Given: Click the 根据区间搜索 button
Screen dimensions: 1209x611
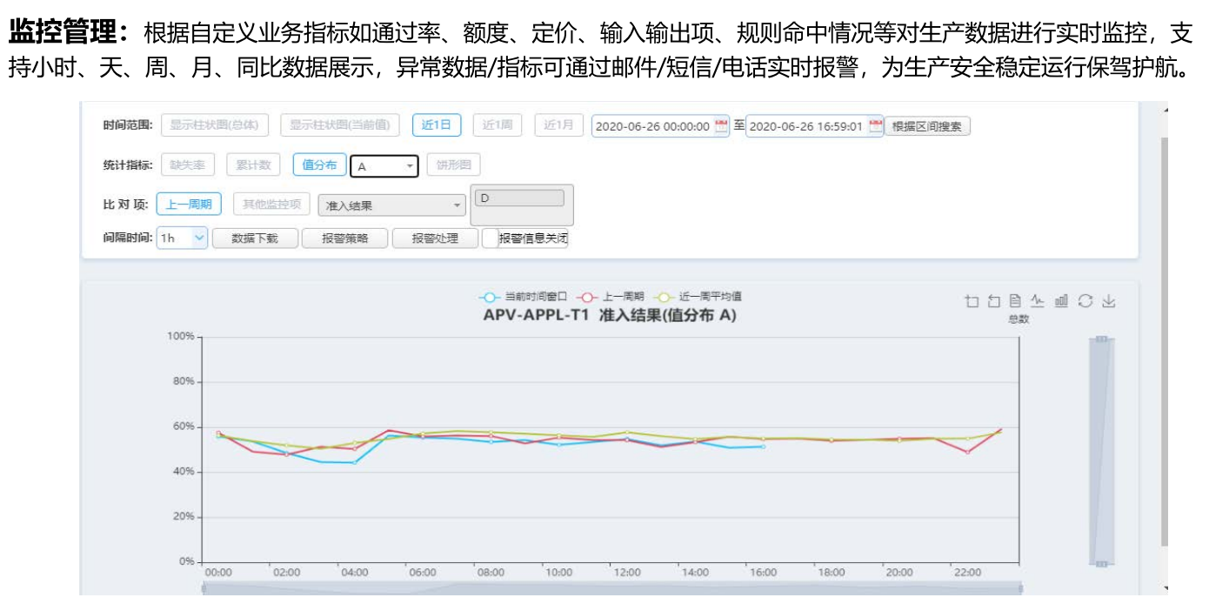Looking at the screenshot, I should (927, 126).
